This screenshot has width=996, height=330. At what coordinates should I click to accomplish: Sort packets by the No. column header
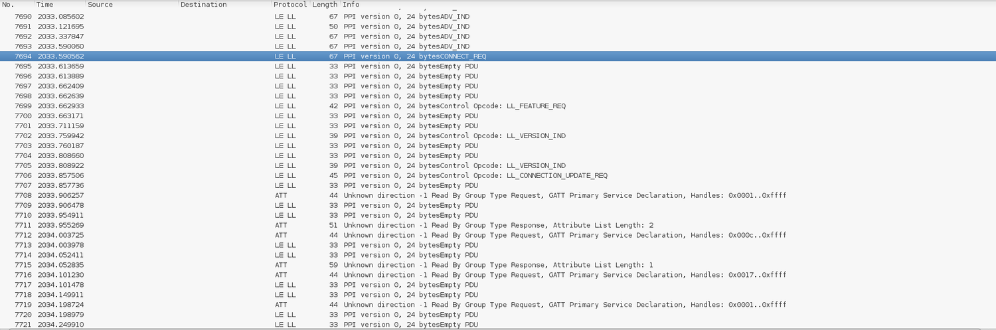pyautogui.click(x=17, y=5)
